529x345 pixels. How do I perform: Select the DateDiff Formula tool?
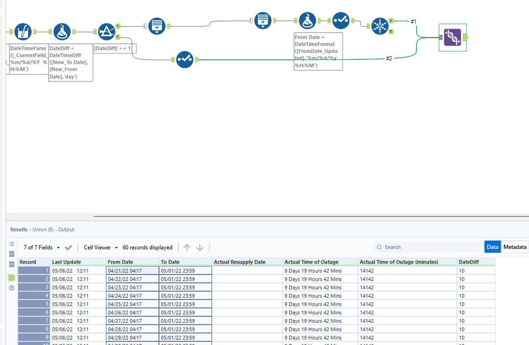[62, 32]
